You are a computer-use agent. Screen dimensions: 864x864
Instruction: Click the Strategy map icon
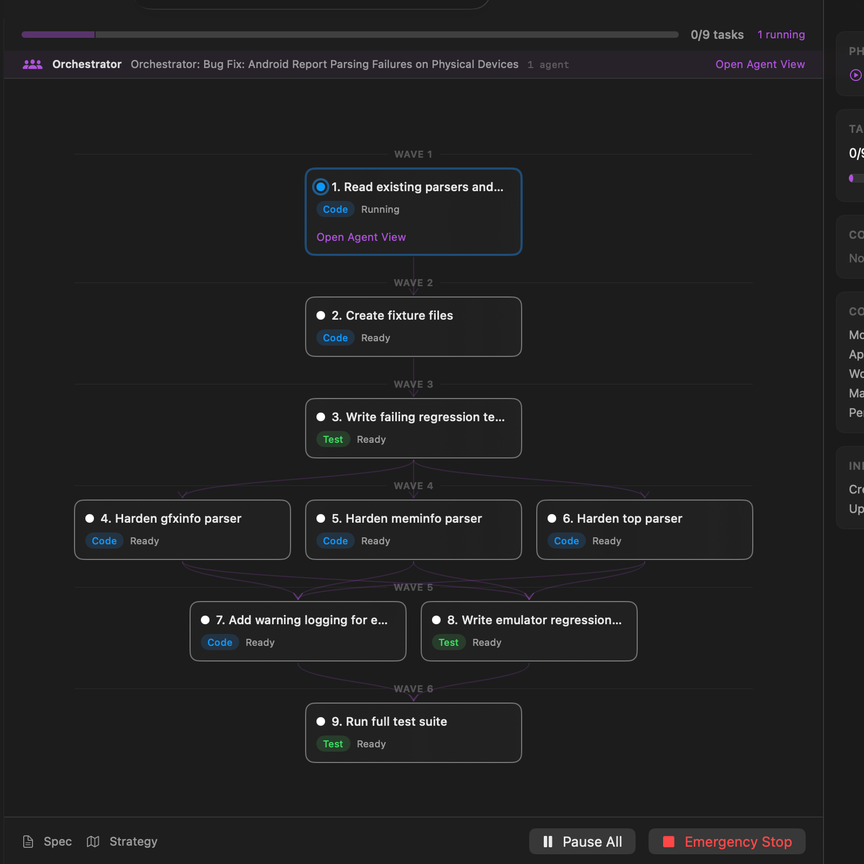(x=93, y=841)
